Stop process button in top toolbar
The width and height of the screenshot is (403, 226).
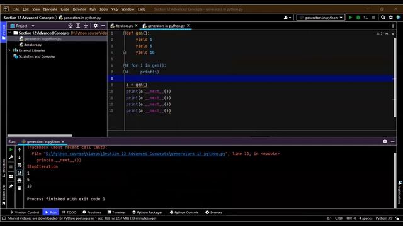(373, 18)
